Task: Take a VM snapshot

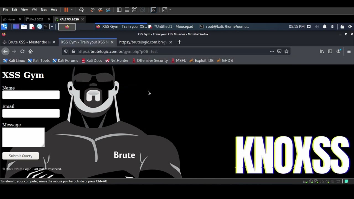Action: 92,10
